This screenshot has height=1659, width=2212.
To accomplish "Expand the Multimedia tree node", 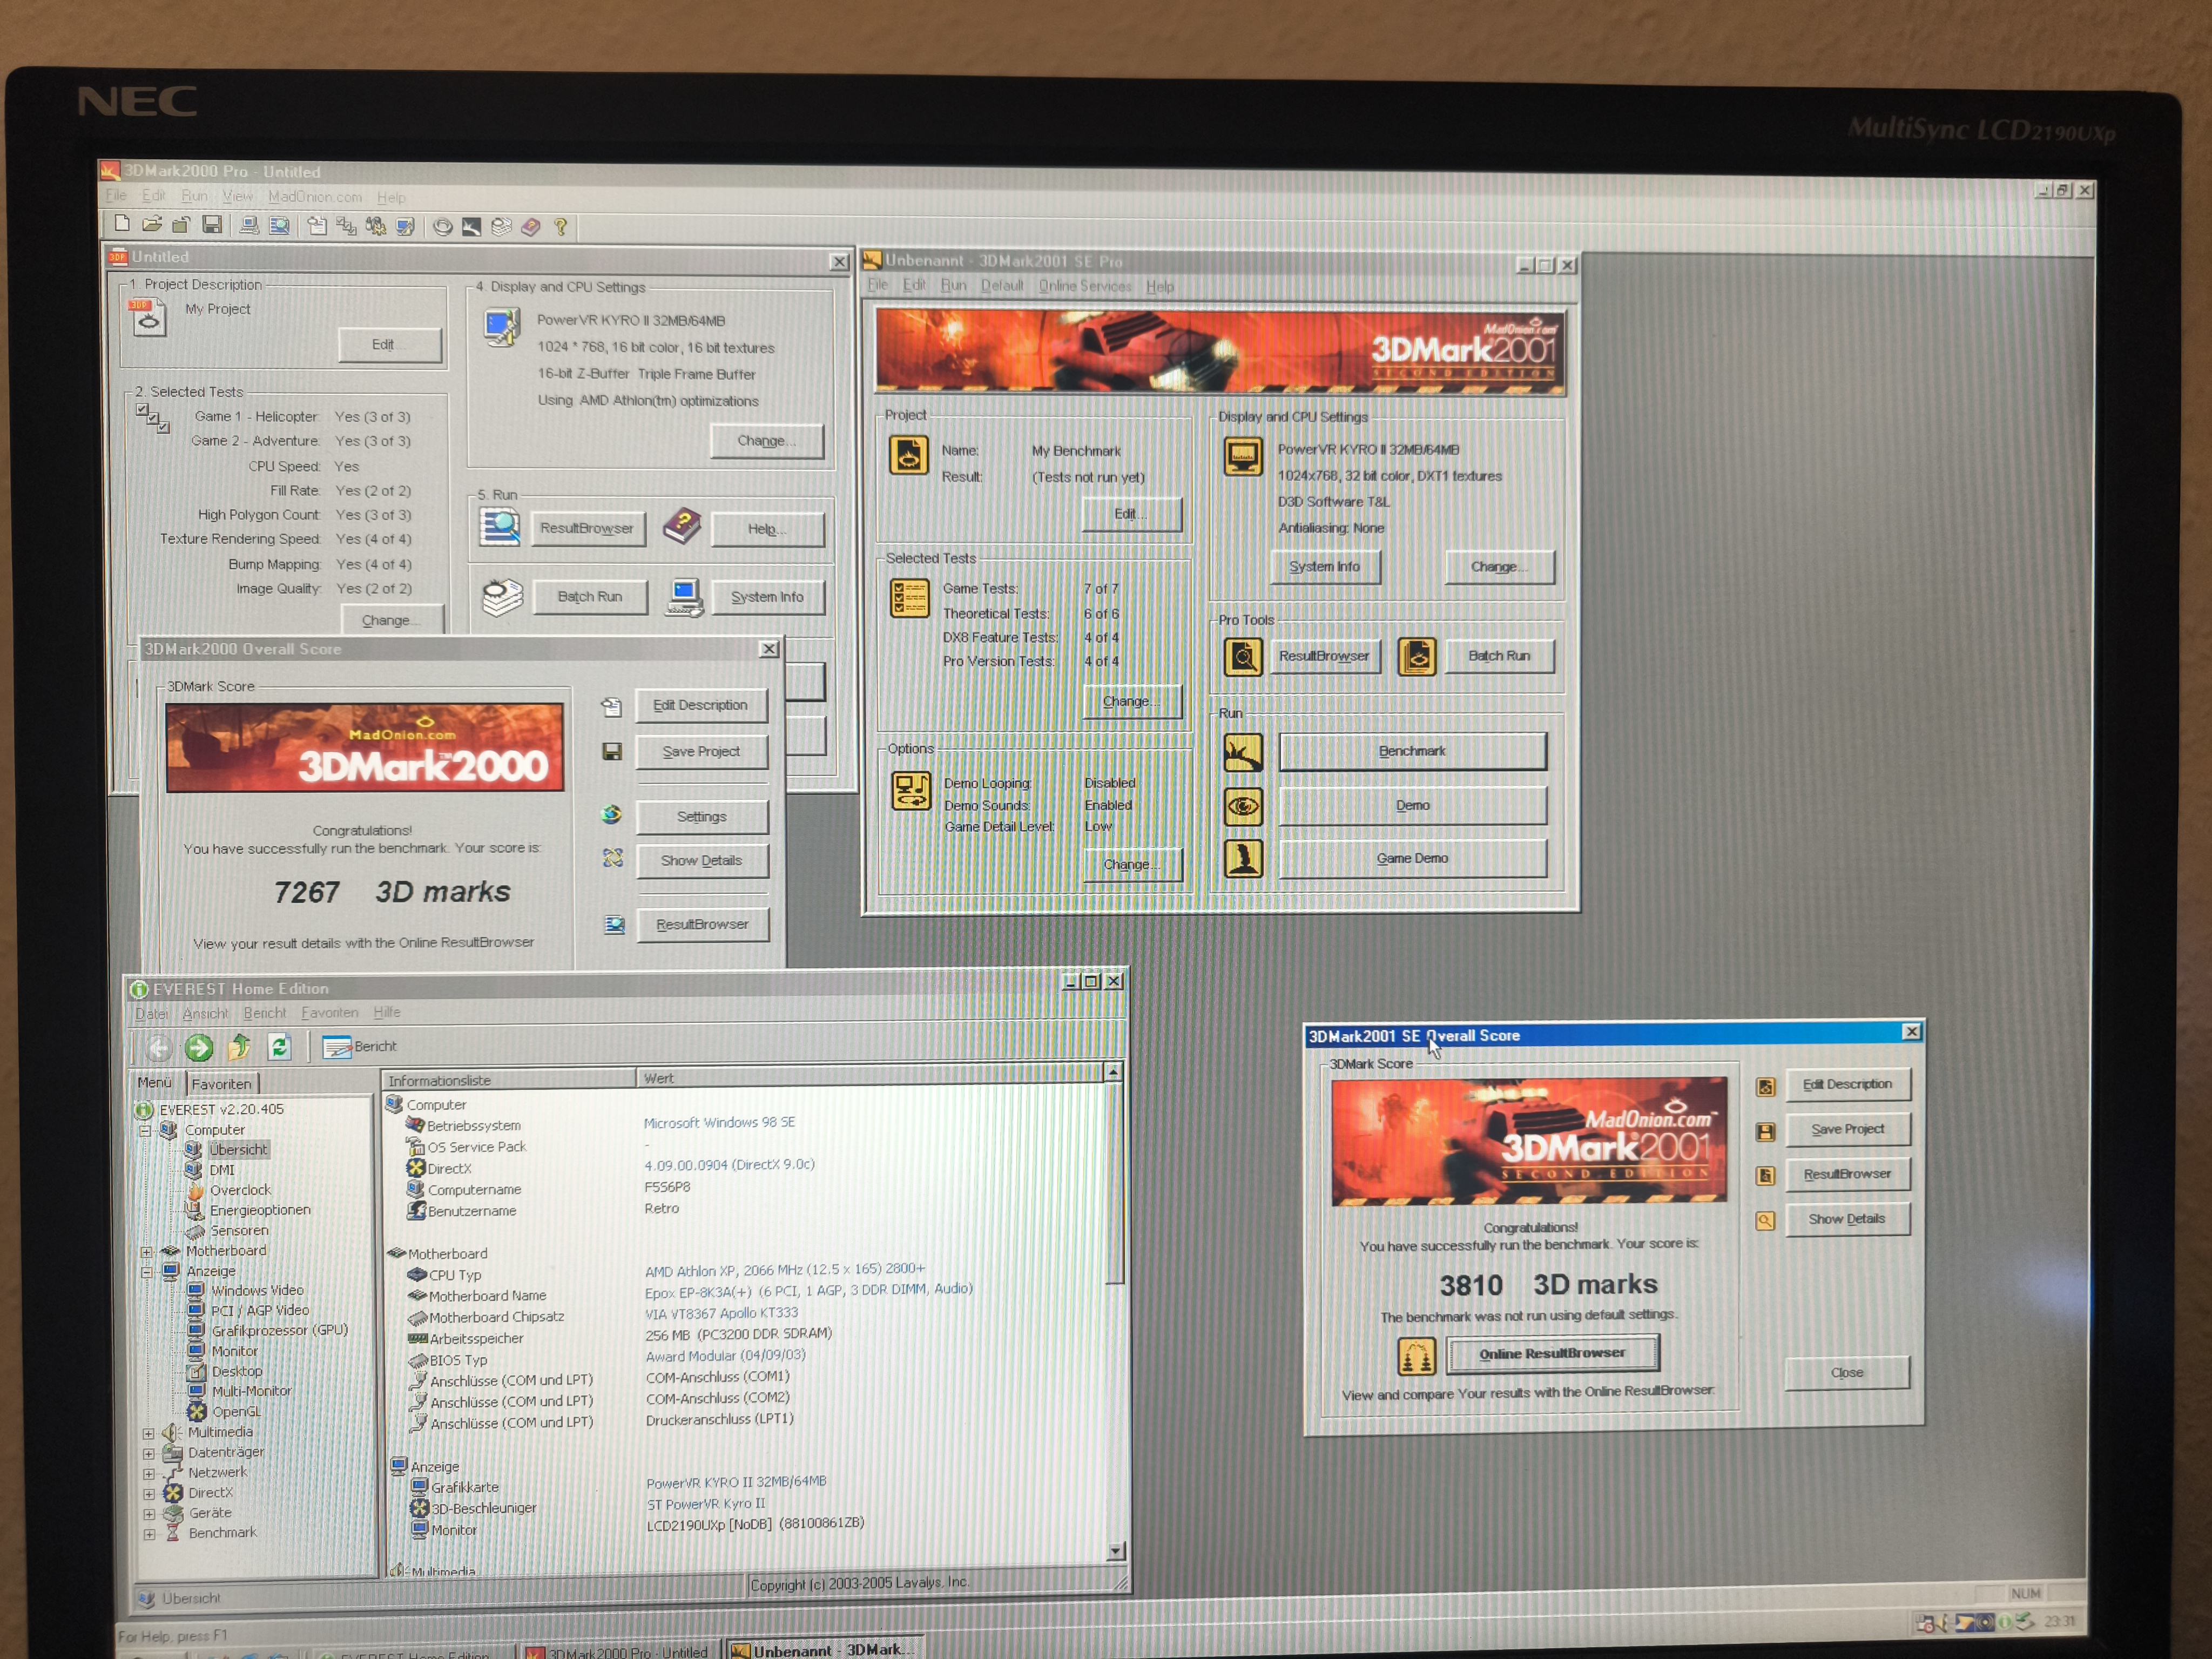I will point(149,1434).
